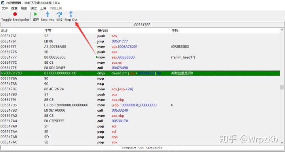Click call target 00473490 operand

pyautogui.click(x=120, y=68)
